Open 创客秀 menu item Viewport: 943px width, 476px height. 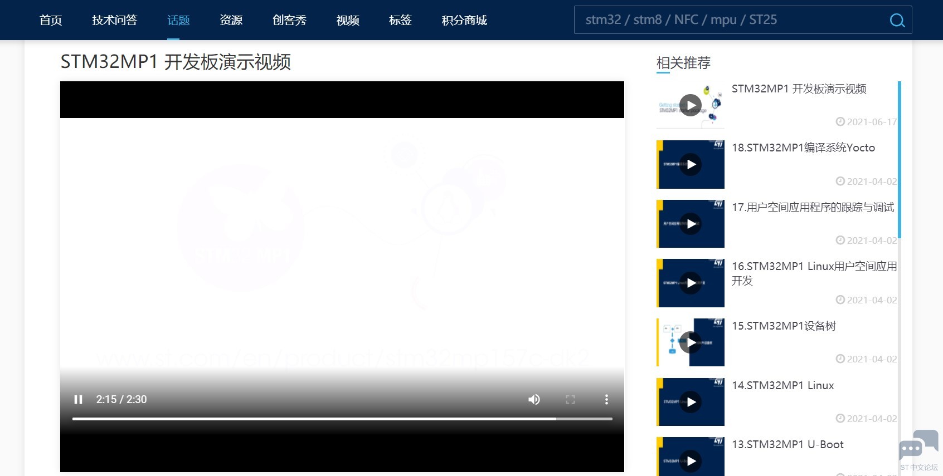(x=289, y=20)
